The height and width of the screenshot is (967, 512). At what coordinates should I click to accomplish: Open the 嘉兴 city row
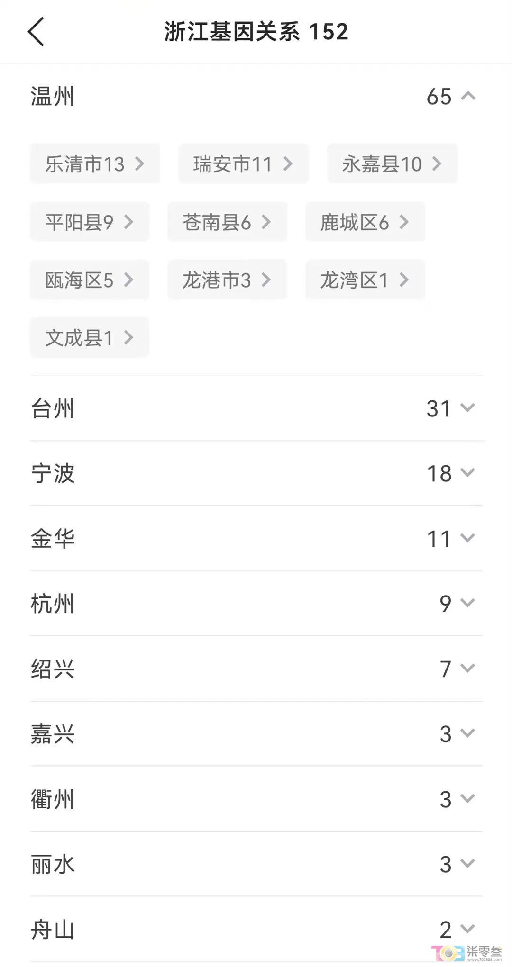(256, 734)
